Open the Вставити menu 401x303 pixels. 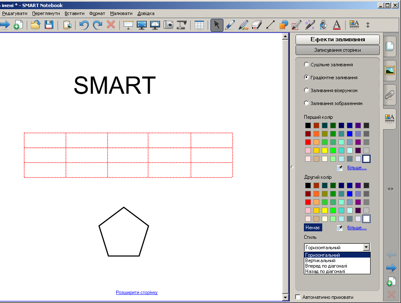[75, 13]
